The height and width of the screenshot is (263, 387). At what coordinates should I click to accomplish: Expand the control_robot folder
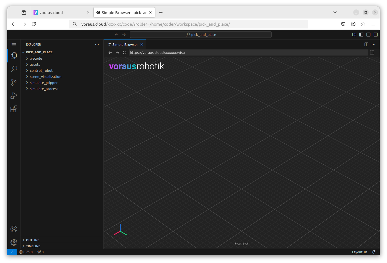62,70
